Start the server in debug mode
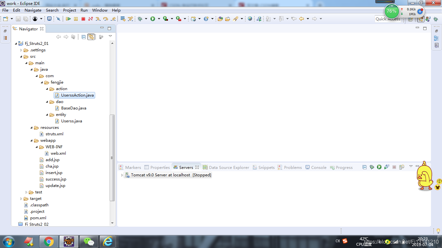This screenshot has width=442, height=248. coord(372,167)
